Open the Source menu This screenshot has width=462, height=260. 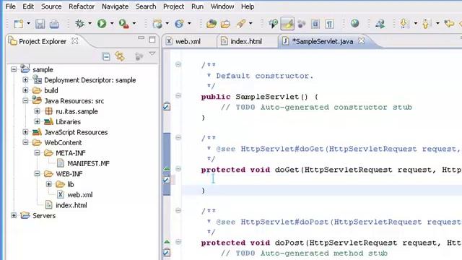pyautogui.click(x=51, y=6)
